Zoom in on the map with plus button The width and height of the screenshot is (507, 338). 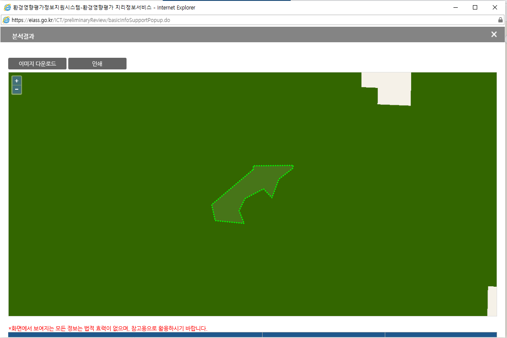[16, 81]
